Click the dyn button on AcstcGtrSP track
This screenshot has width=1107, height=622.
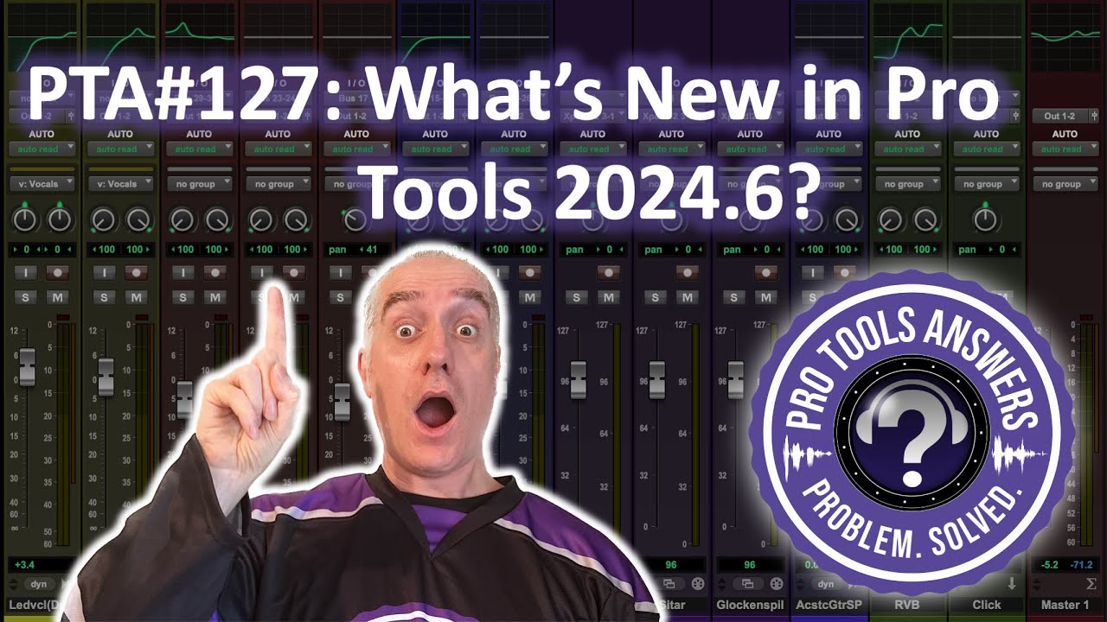pyautogui.click(x=826, y=584)
